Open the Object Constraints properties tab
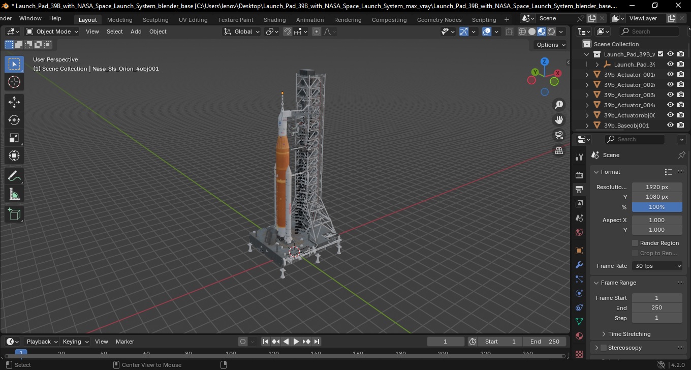Image resolution: width=691 pixels, height=370 pixels. 579,307
